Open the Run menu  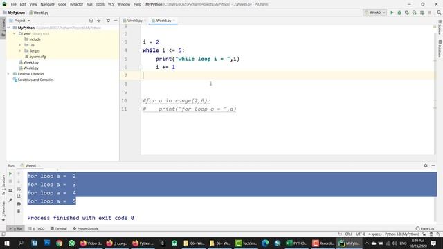(89, 4)
